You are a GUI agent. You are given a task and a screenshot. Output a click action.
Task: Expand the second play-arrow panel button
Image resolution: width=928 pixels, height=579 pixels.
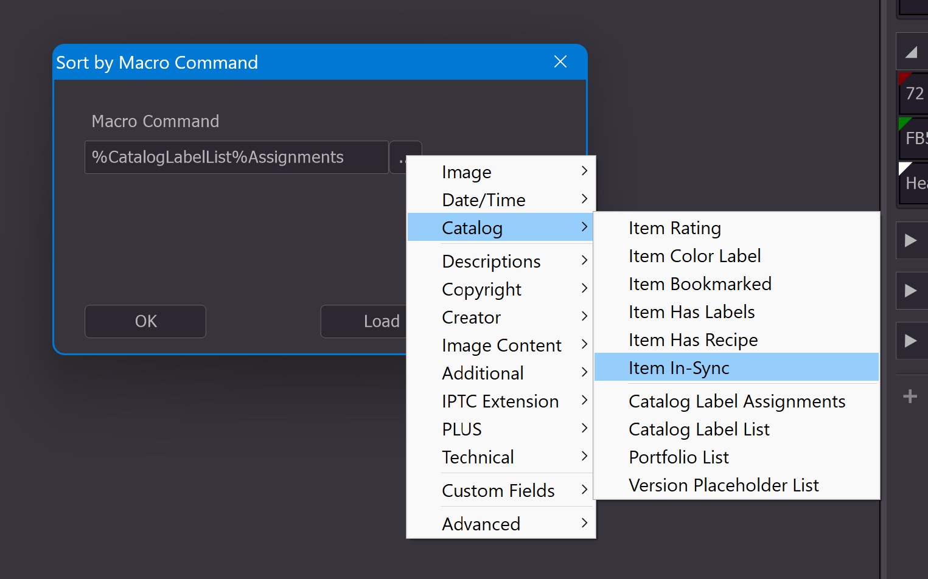911,291
